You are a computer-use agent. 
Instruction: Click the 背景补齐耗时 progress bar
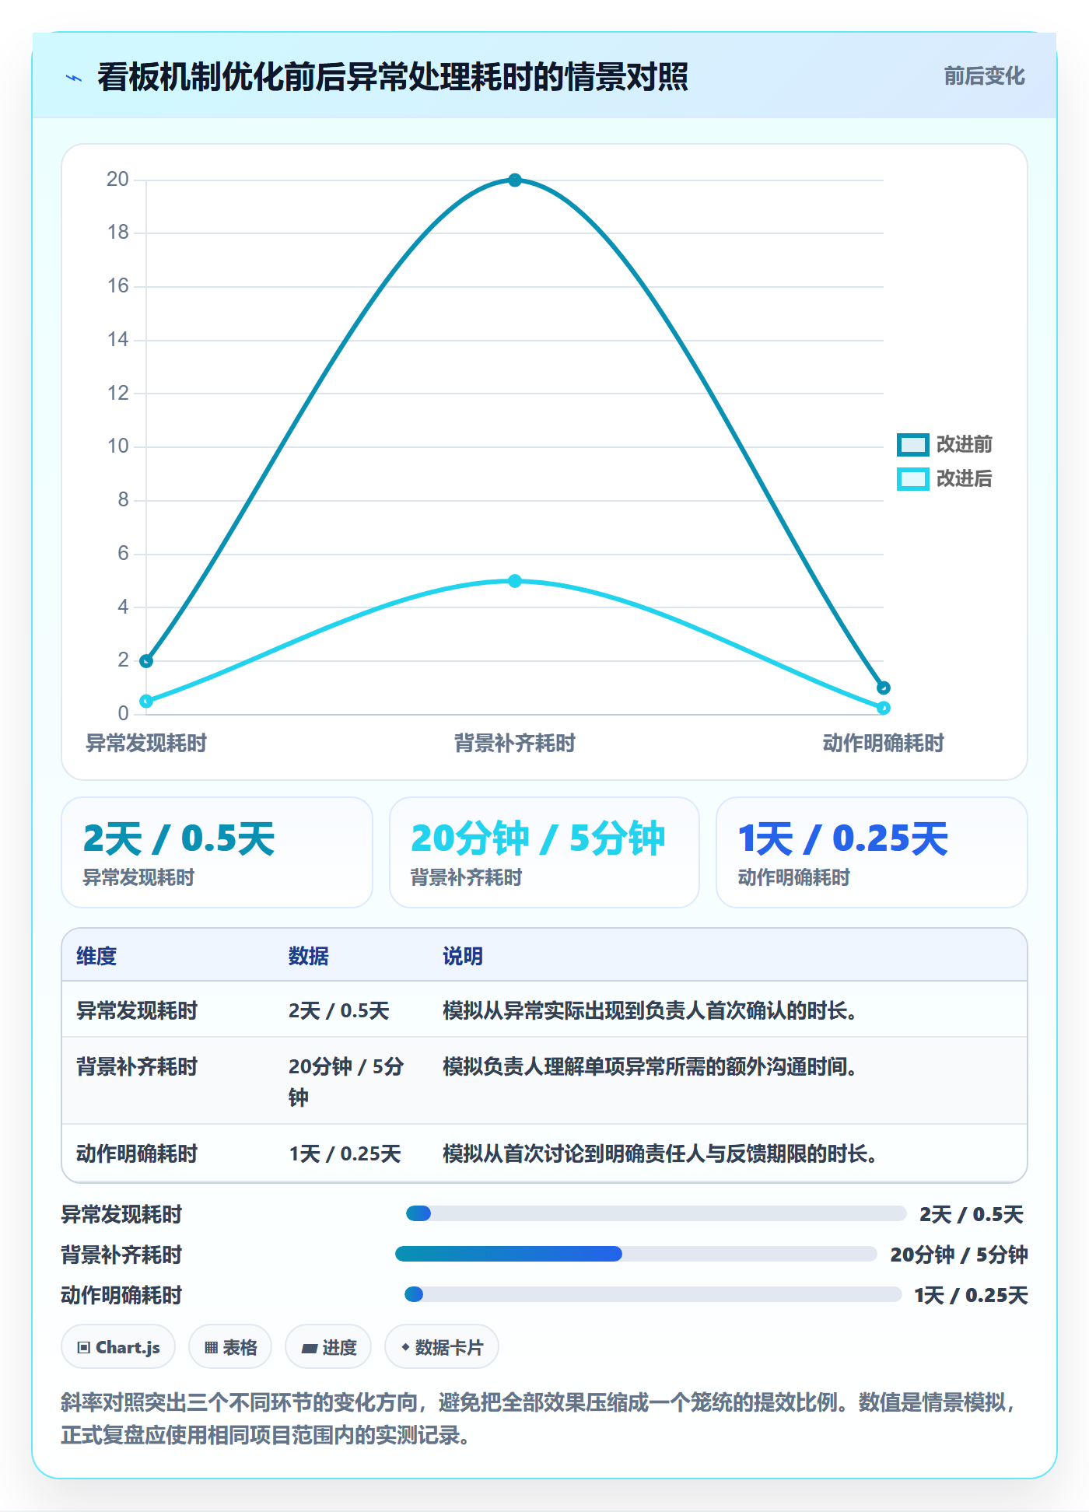coord(636,1254)
